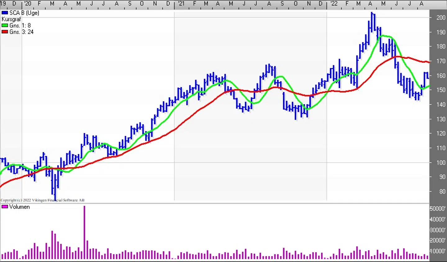
Task: Click the 170 value on the price axis
Action: [441, 61]
